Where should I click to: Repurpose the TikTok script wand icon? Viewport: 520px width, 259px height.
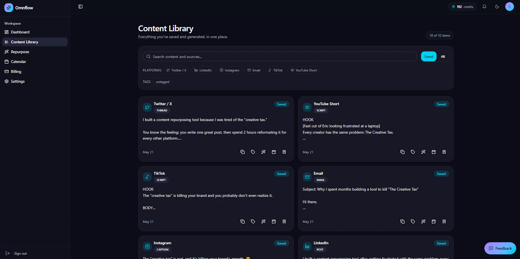pos(263,222)
